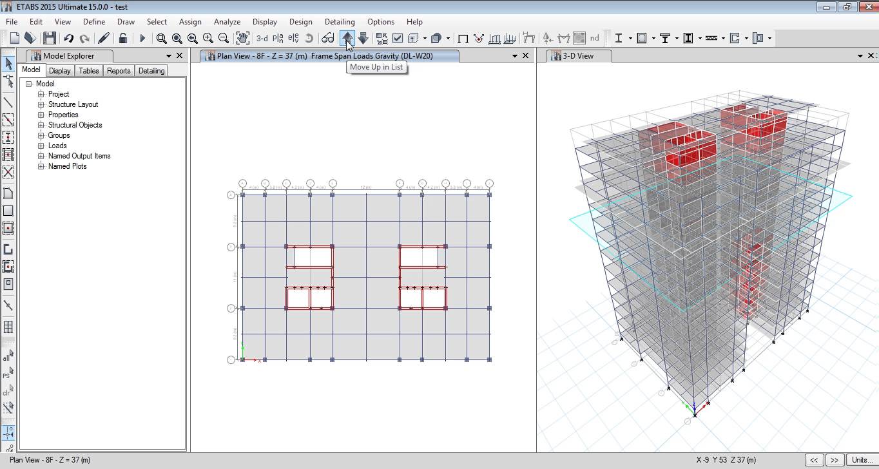Expand the Loads tree node

(x=41, y=146)
